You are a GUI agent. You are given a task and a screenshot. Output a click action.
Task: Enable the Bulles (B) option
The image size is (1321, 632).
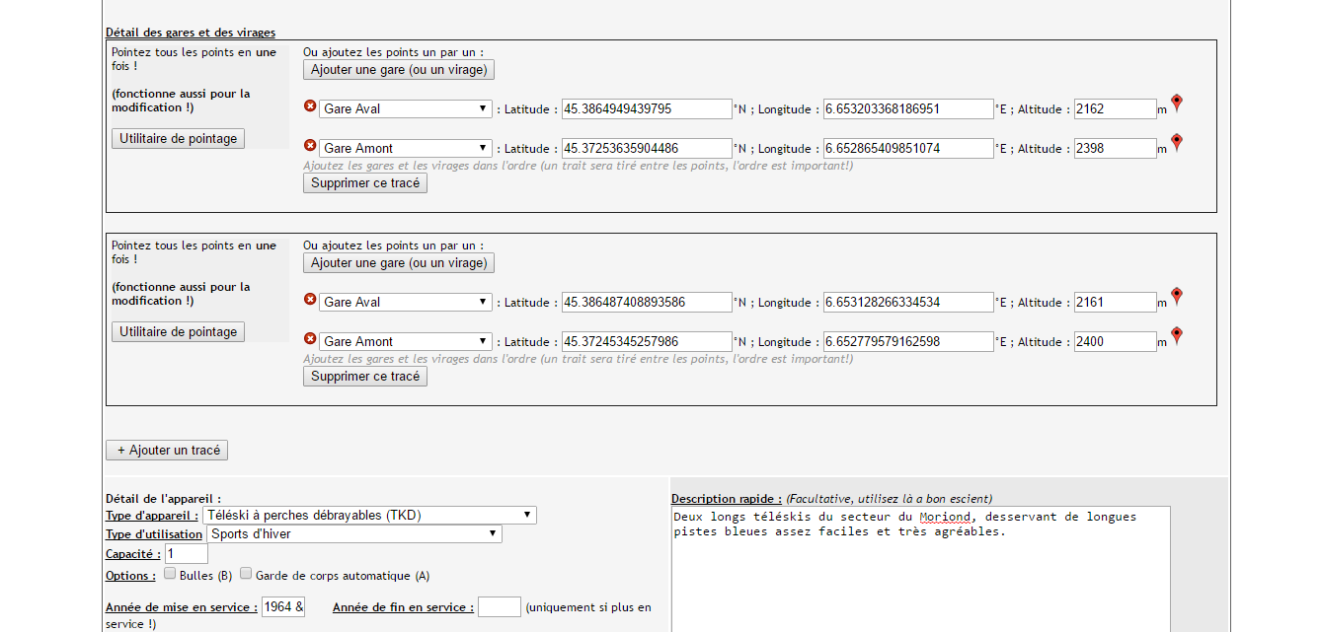coord(171,574)
